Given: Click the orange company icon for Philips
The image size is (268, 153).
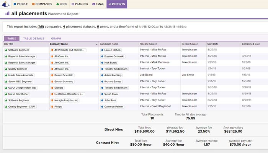Looking at the screenshot, I should pyautogui.click(x=52, y=106).
